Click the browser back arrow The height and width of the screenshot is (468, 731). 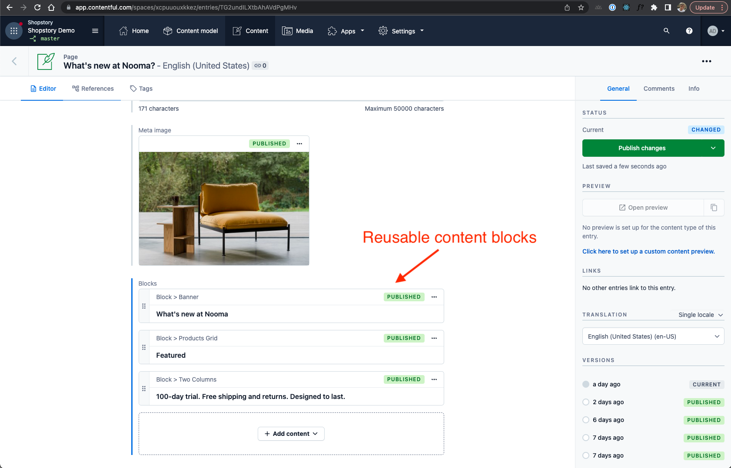(x=9, y=7)
